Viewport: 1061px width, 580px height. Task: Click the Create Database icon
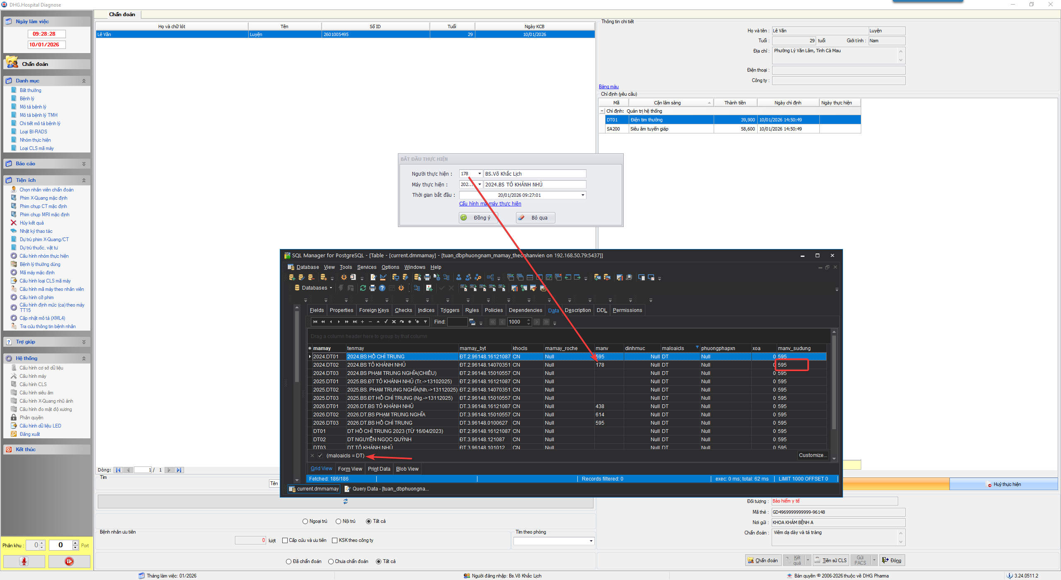click(292, 277)
